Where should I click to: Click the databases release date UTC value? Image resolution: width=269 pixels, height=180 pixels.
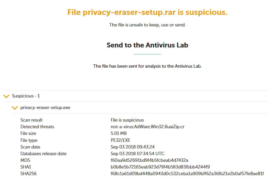coord(137,154)
